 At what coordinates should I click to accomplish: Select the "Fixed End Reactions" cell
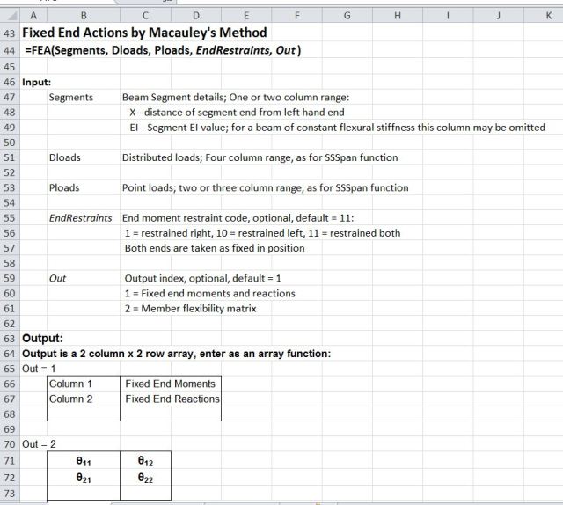click(x=172, y=399)
